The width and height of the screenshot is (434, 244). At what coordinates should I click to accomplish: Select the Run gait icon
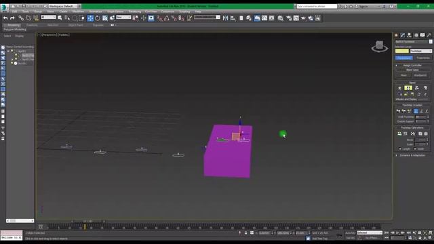[421, 111]
